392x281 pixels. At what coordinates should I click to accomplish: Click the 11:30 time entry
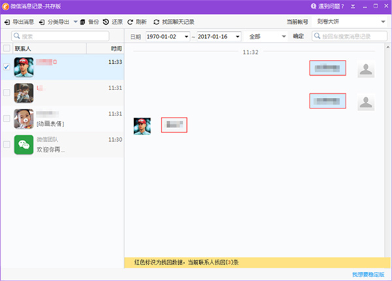[x=115, y=139]
